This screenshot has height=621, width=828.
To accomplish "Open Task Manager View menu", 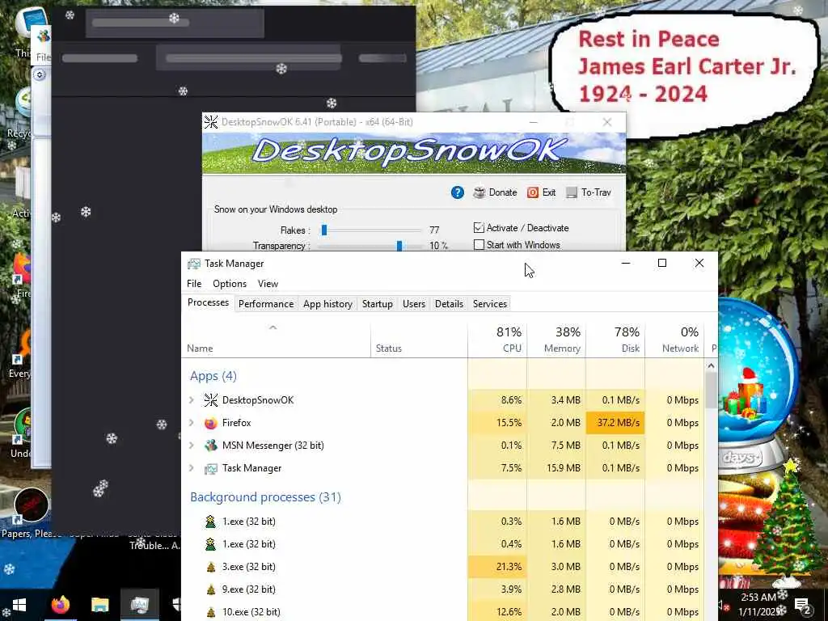I will (268, 284).
